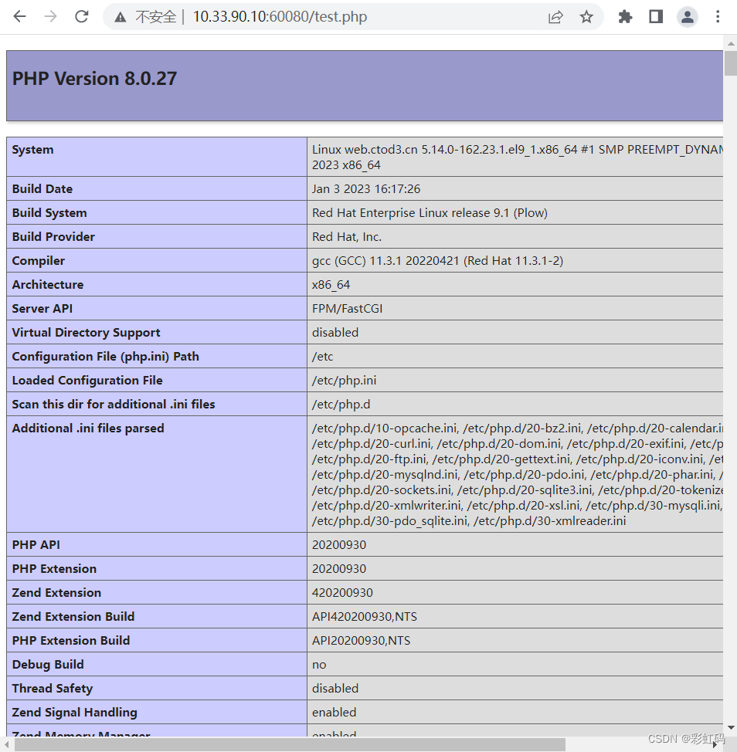Viewport: 737px width, 752px height.
Task: Click the PHP Version 8.0.27 heading
Action: (94, 79)
